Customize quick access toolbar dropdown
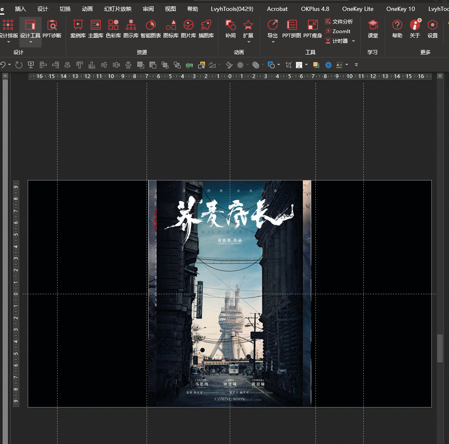The width and height of the screenshot is (449, 444). tap(357, 65)
